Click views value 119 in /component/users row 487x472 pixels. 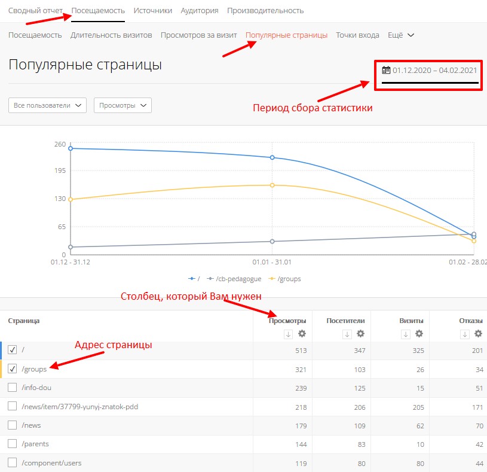[x=301, y=464]
